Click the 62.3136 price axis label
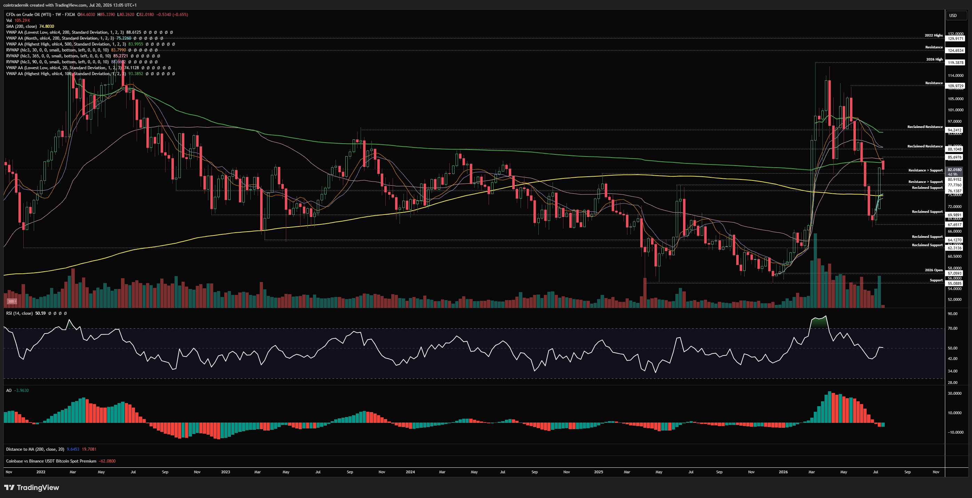Screen dimensions: 972x498 (x=955, y=248)
